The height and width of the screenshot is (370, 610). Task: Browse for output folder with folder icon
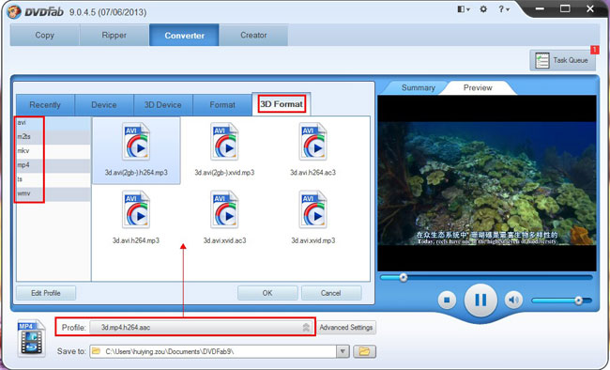364,351
